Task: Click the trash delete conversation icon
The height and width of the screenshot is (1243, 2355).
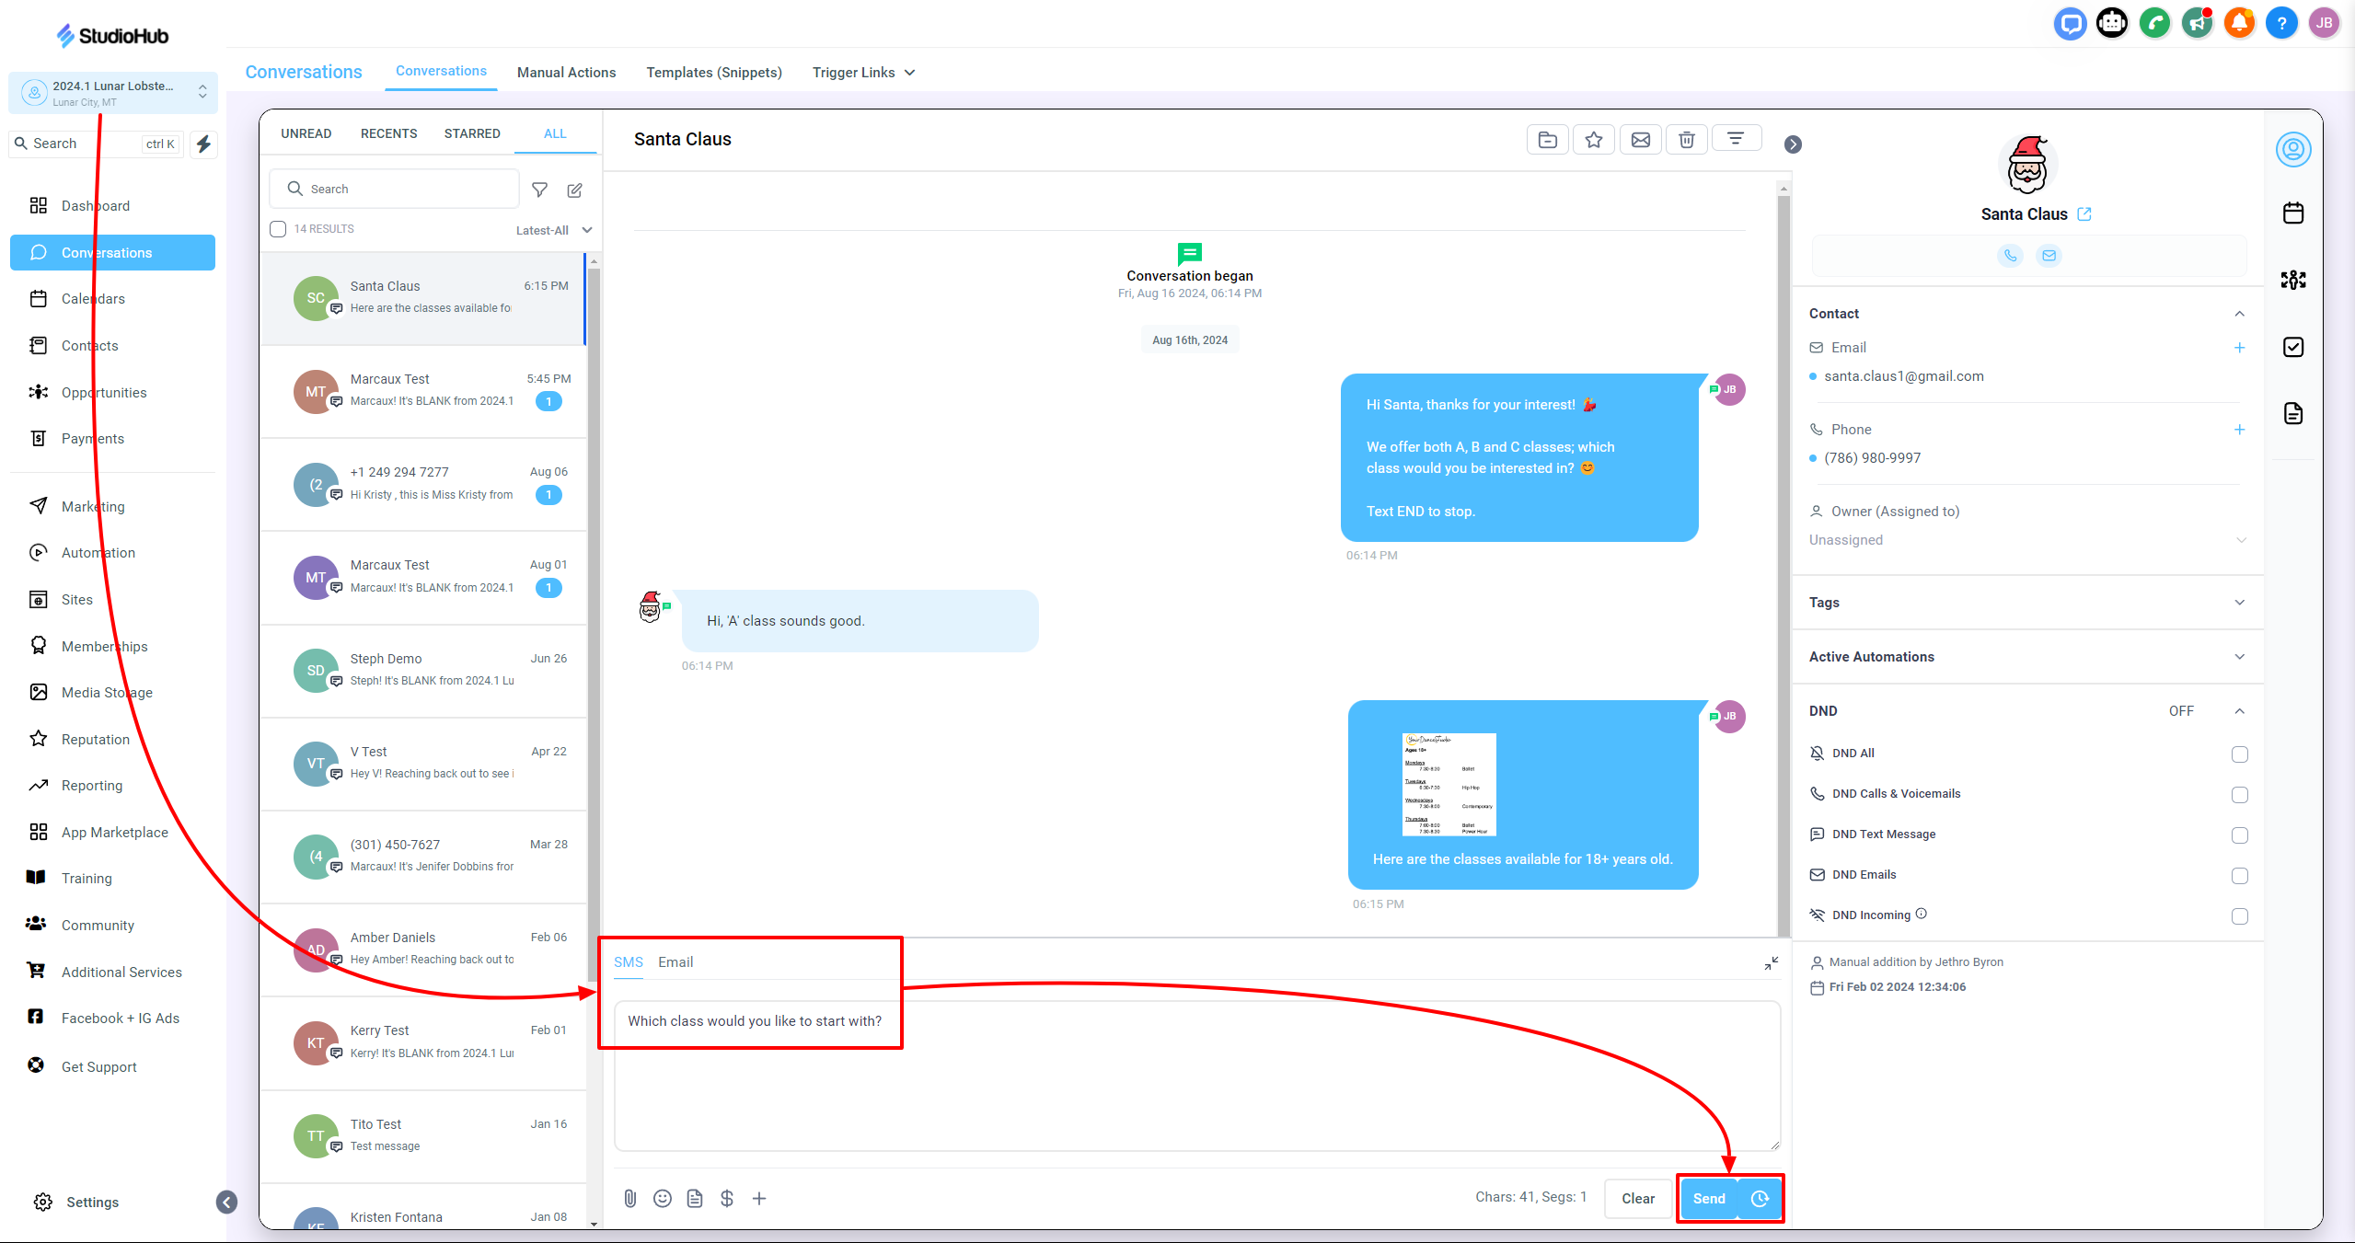Action: pyautogui.click(x=1687, y=140)
